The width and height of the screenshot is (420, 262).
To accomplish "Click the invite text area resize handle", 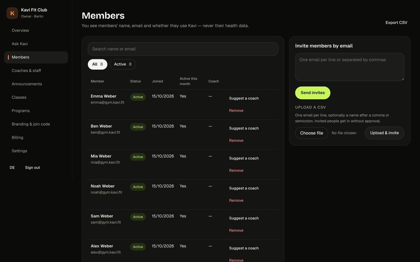I will click(402, 79).
